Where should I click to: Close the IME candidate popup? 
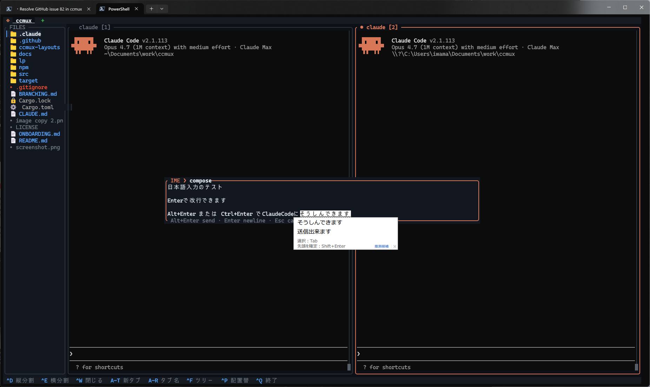(395, 246)
